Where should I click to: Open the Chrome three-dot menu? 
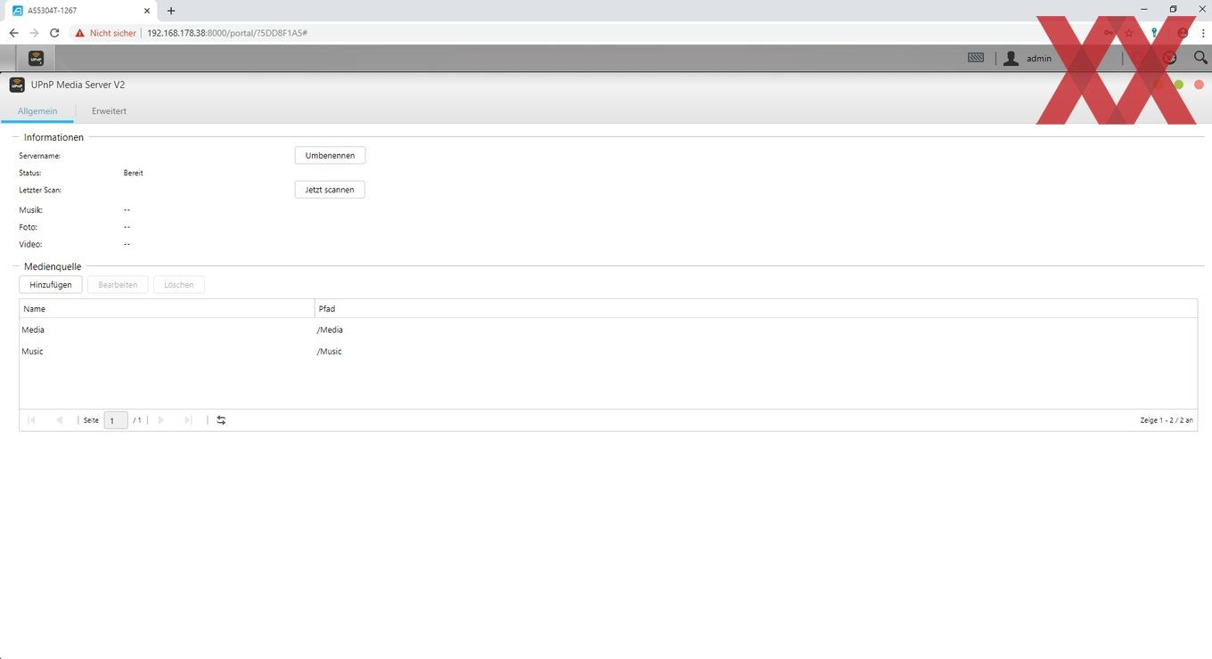1202,33
